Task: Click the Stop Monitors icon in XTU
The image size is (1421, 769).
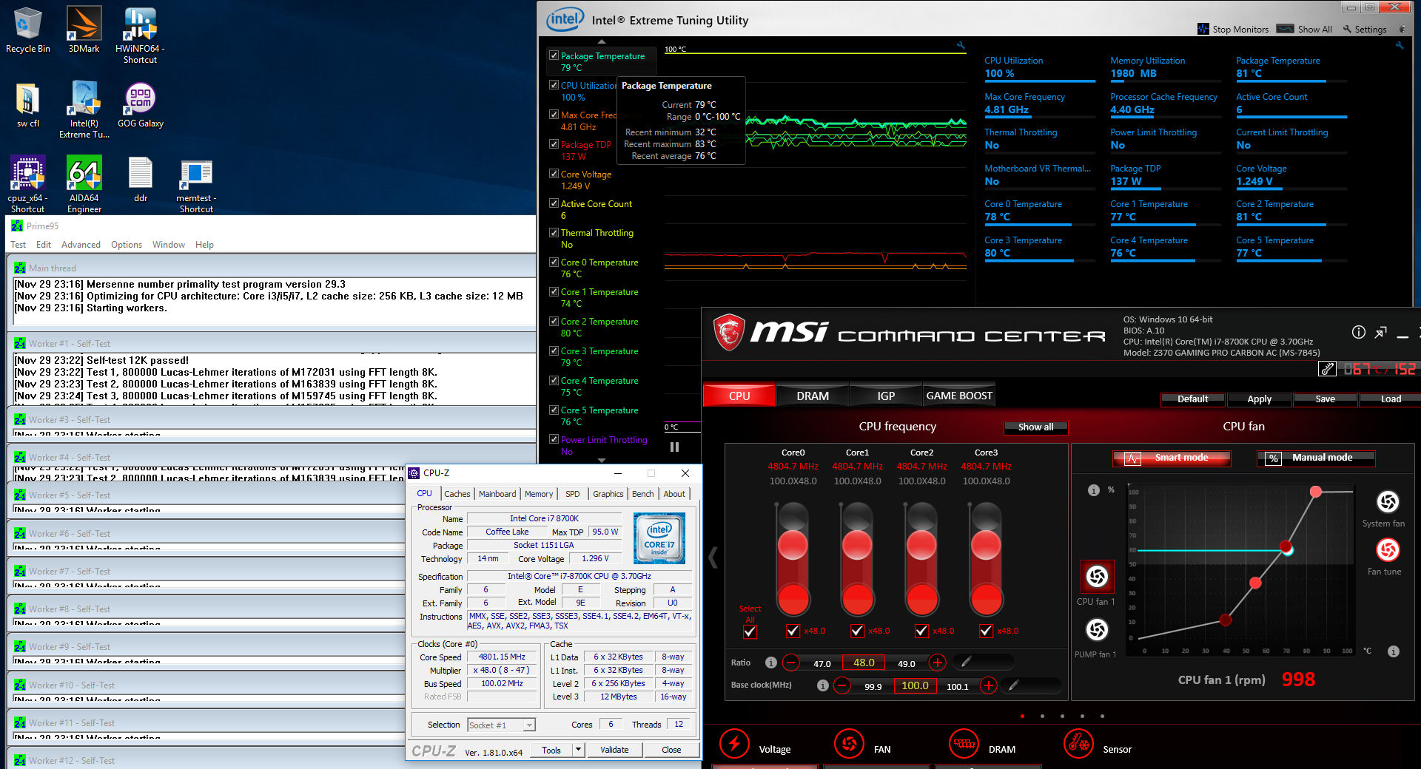Action: coord(1203,29)
